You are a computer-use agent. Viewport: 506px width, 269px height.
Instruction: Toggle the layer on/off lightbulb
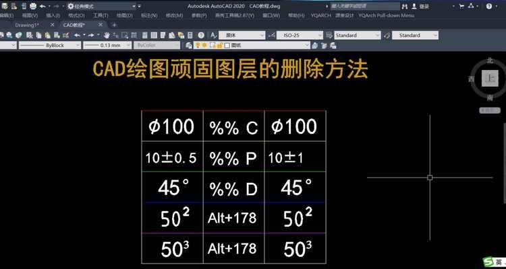pos(198,45)
